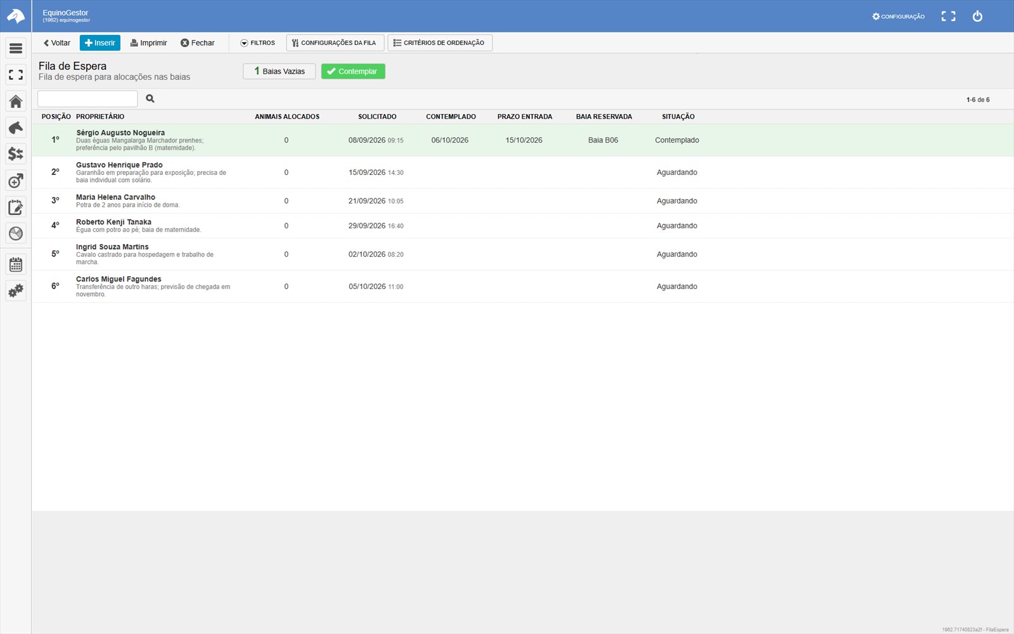Click the Animais Alocados column header
1014x634 pixels.
(x=287, y=117)
